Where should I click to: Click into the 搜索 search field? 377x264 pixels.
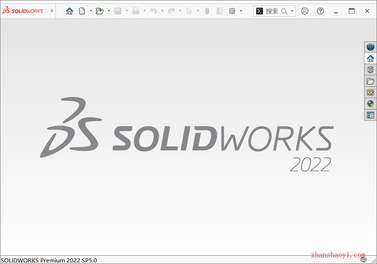point(272,11)
